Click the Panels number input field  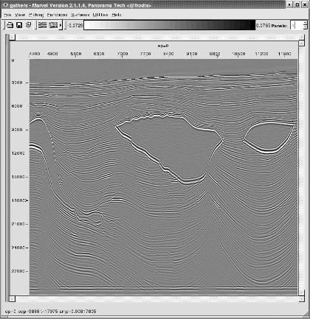pos(296,25)
